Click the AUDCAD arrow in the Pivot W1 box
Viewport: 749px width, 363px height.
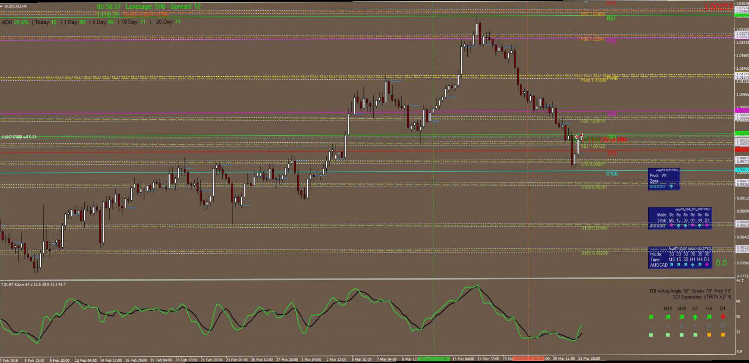(x=671, y=186)
